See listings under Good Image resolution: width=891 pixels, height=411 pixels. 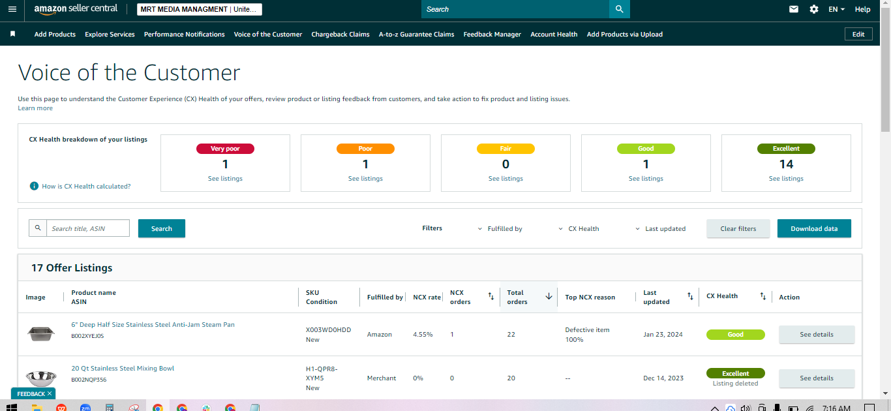pyautogui.click(x=646, y=178)
